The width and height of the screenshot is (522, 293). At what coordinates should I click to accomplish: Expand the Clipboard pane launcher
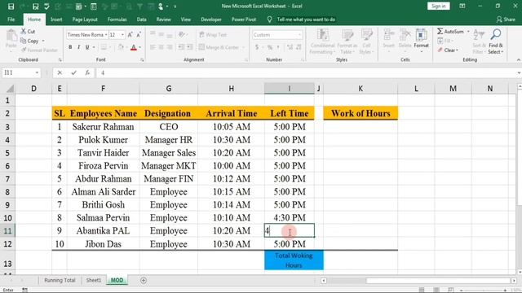click(60, 59)
